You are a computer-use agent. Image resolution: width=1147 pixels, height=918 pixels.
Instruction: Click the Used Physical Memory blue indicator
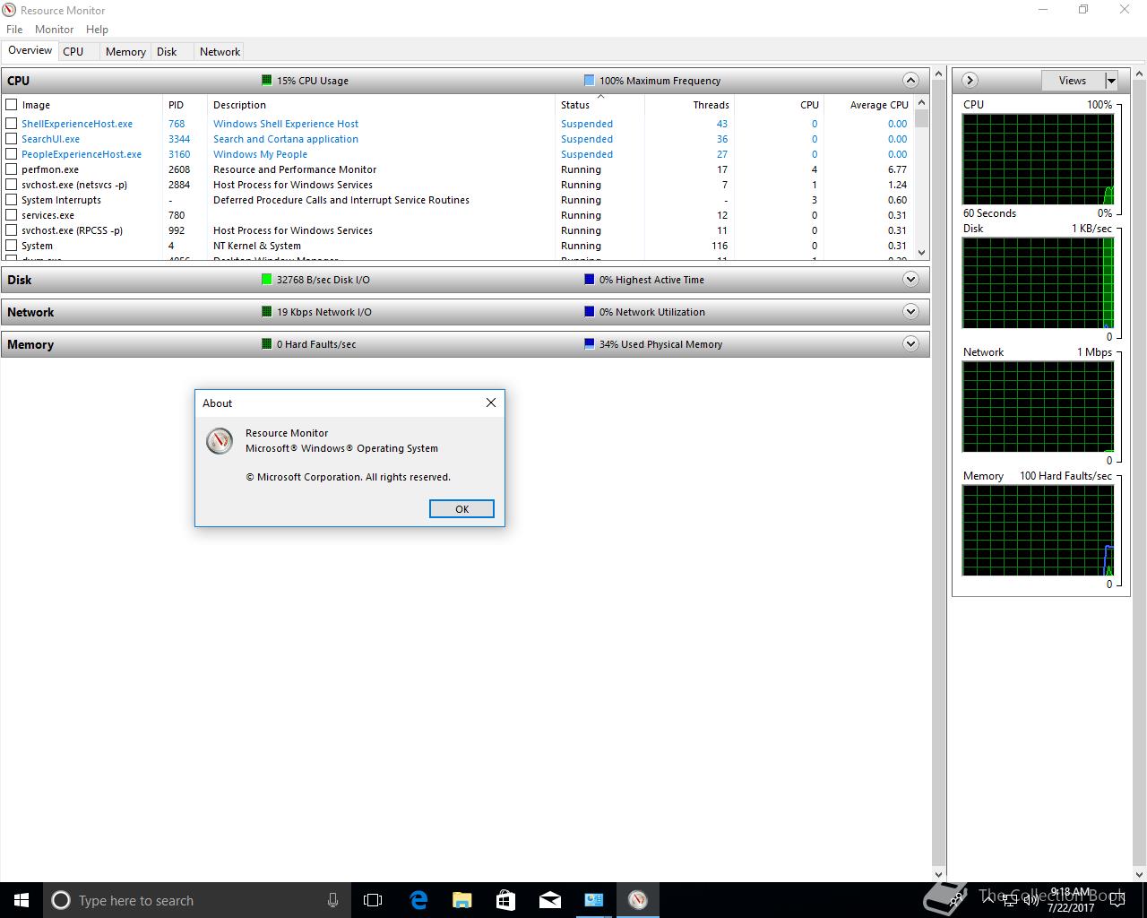click(589, 344)
